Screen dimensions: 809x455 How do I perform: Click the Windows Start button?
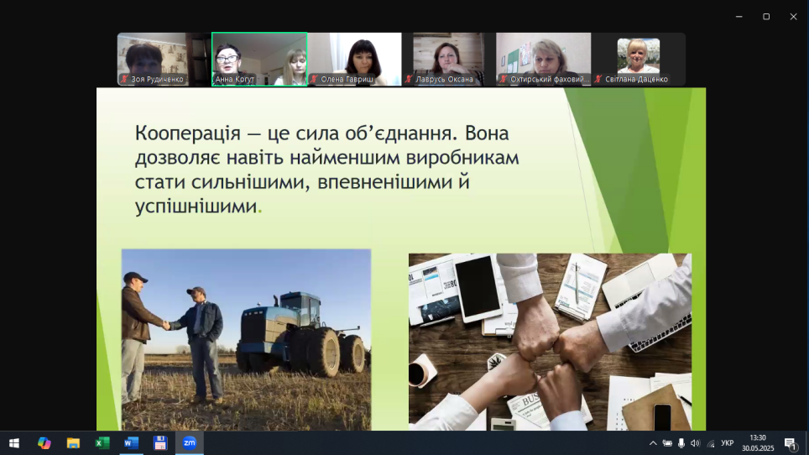coord(13,442)
